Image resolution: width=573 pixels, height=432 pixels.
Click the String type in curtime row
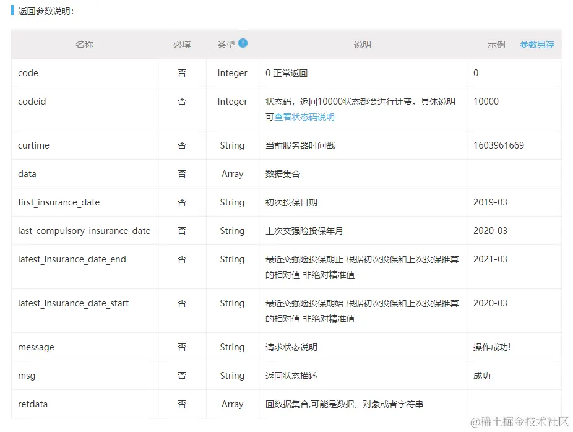point(233,145)
